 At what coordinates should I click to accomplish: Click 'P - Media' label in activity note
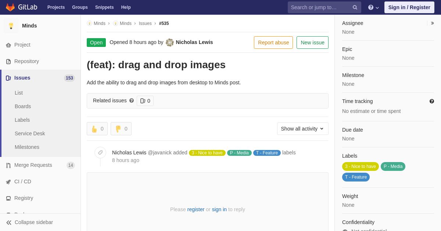click(239, 153)
